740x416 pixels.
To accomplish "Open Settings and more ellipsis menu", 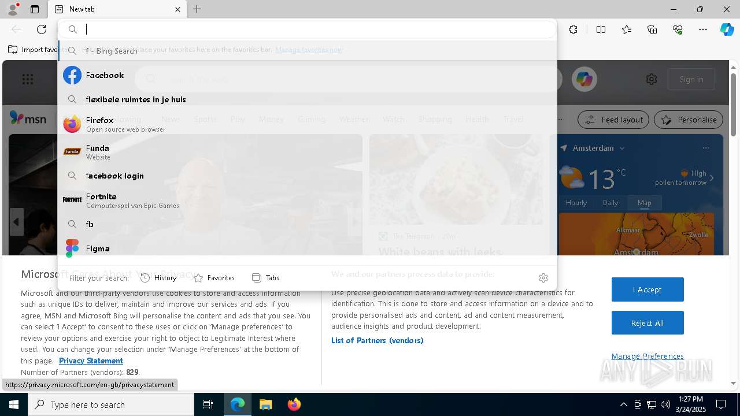I will coord(703,29).
